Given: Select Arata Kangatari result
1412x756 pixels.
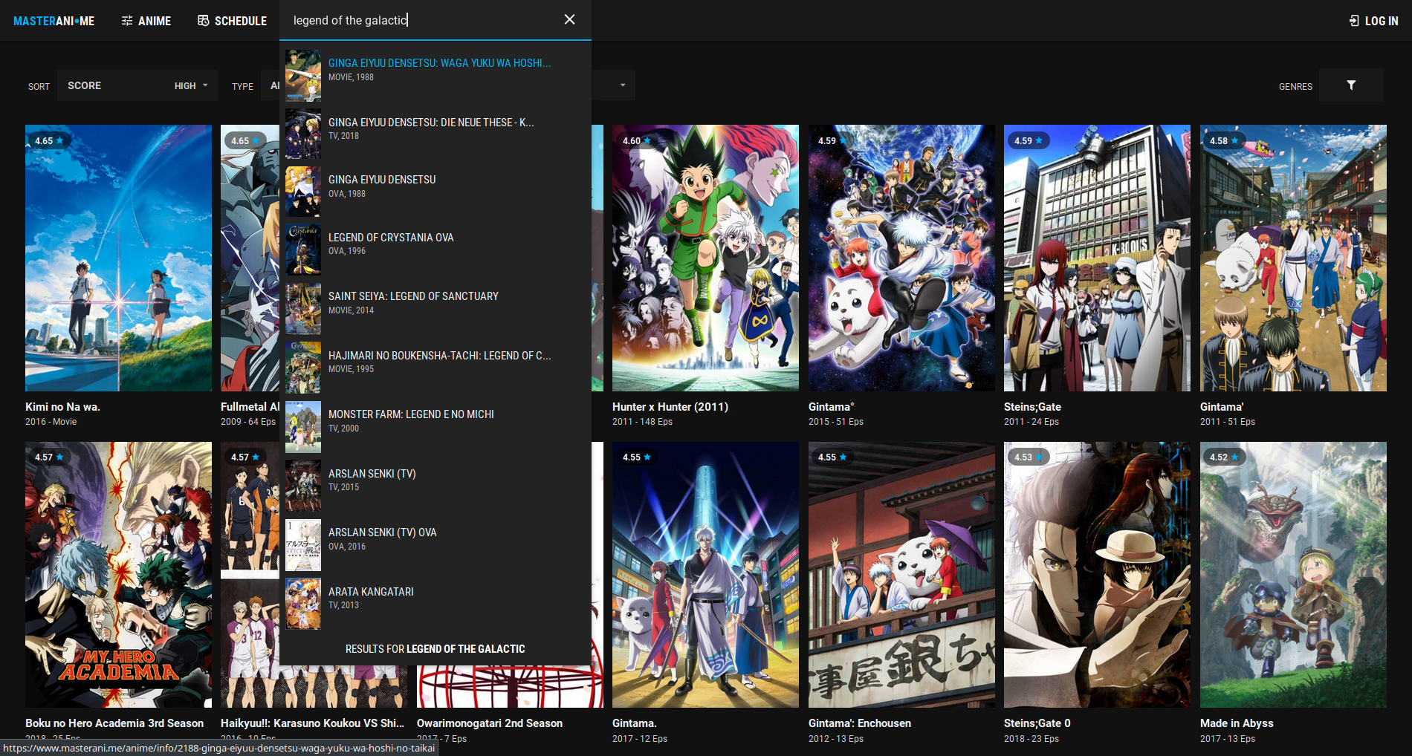Looking at the screenshot, I should tap(435, 604).
